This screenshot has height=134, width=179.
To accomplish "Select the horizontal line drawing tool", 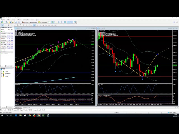I will coord(11,25).
